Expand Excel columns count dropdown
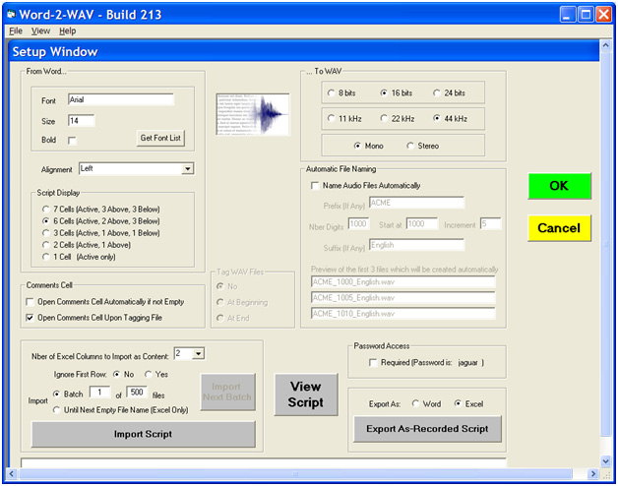 [199, 353]
